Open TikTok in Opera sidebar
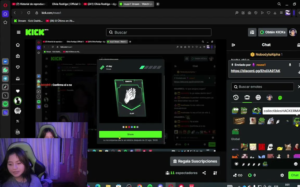Screen dimensions: 300x187 click(5, 87)
